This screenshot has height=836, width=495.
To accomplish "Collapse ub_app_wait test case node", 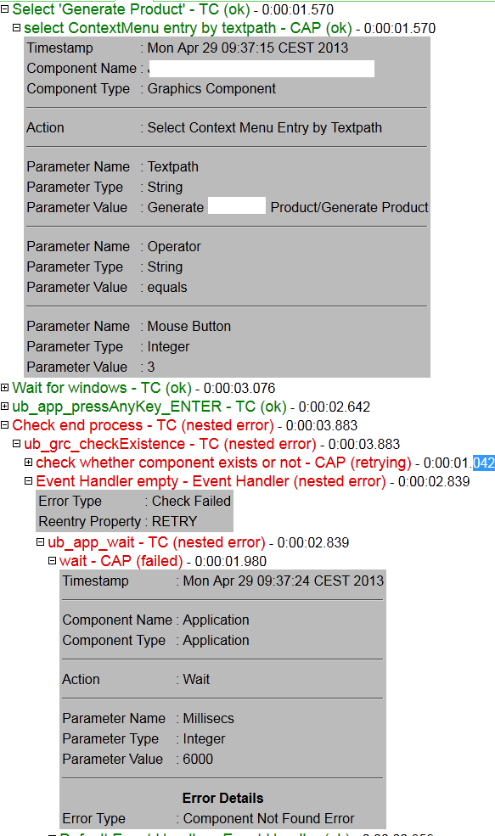I will coord(40,542).
